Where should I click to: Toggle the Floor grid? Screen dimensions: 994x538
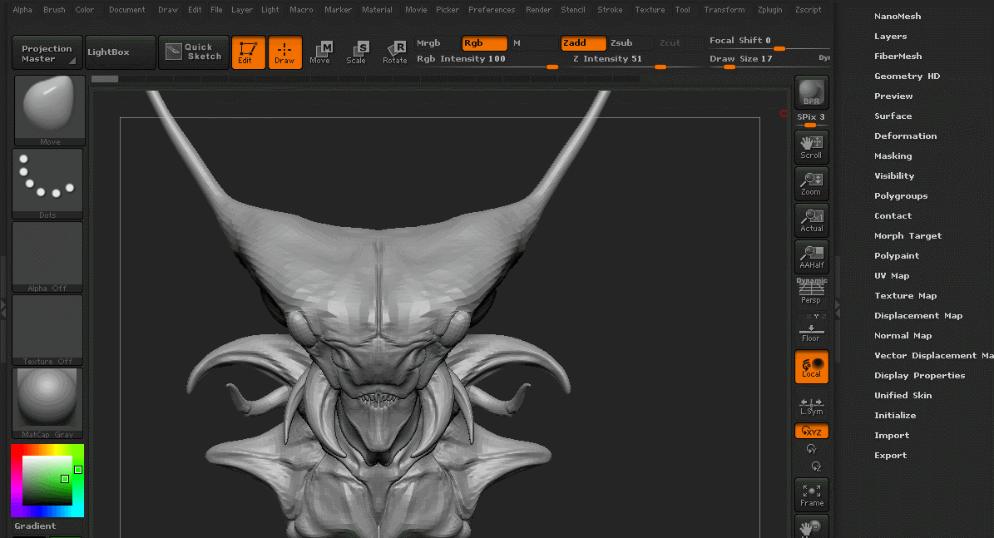(x=812, y=331)
